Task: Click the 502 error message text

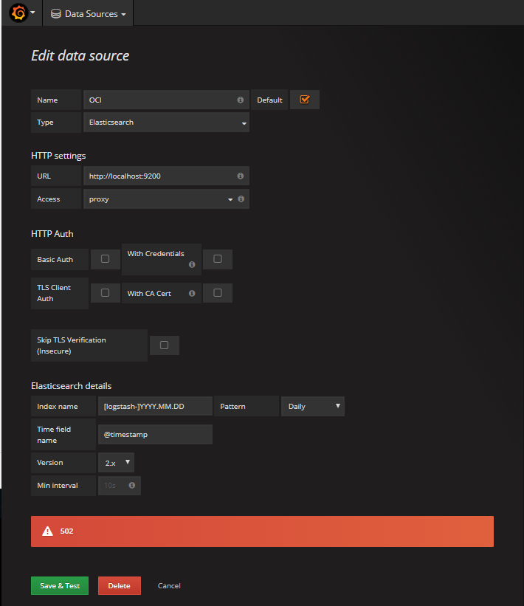Action: tap(67, 531)
